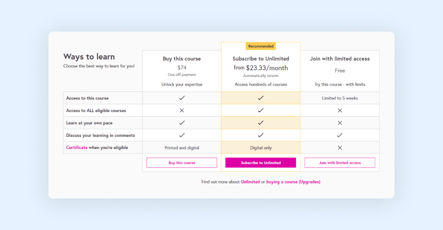The width and height of the screenshot is (443, 230).
Task: Click Buy course checkmark for 'Discuss your learning in comments'
Action: click(x=182, y=135)
